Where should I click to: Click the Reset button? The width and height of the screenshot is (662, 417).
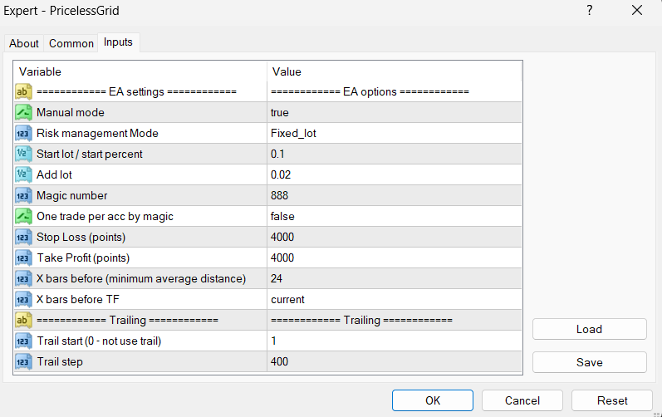point(612,400)
